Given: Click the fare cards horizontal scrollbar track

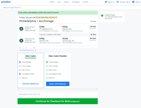Looking at the screenshot, I should (58, 89).
